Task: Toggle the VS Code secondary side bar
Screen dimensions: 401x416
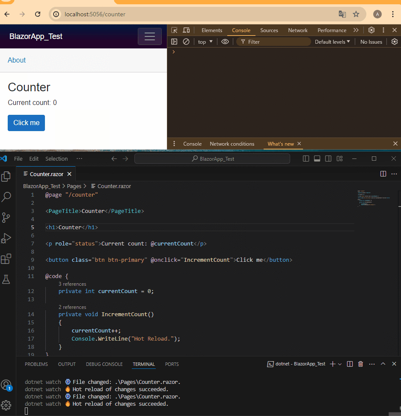Action: click(328, 159)
